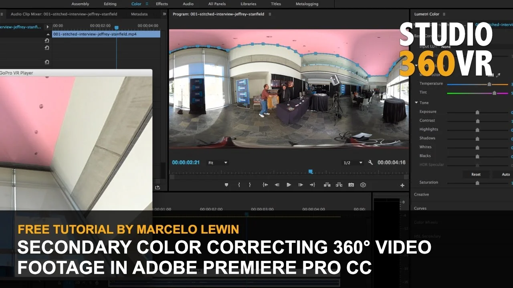Click the Extract button

339,185
